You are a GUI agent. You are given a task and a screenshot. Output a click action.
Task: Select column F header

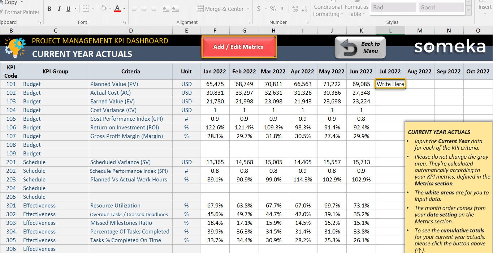[215, 30]
